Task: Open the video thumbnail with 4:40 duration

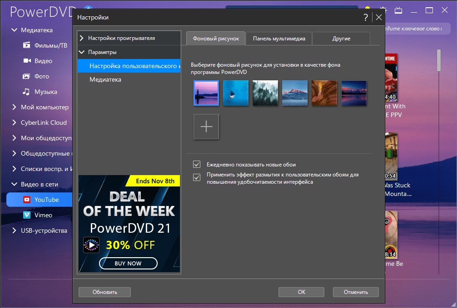Action: 391,77
